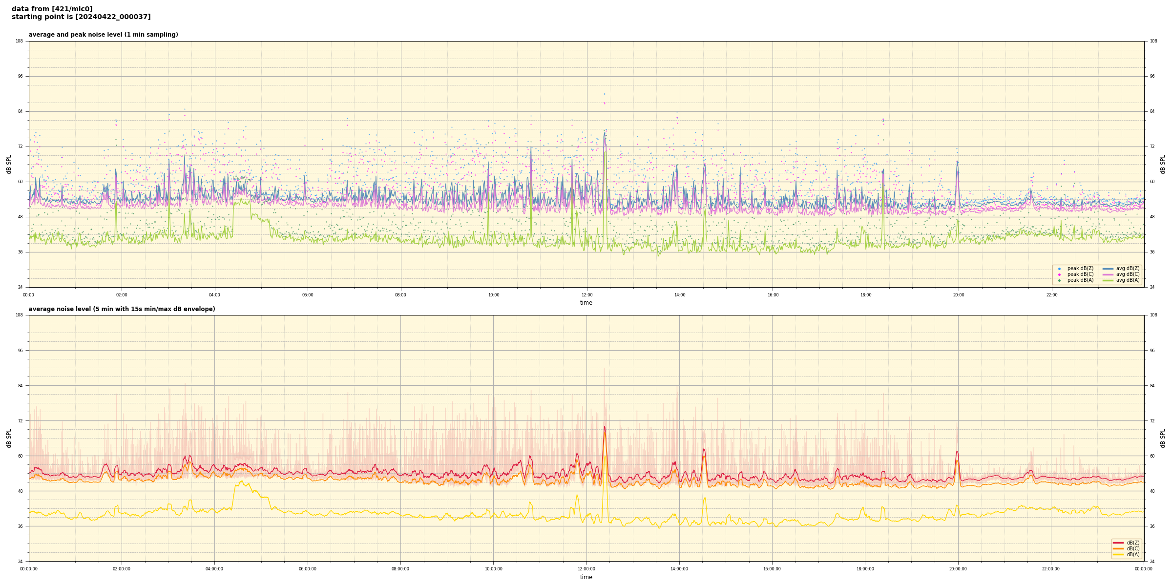
Task: Click the 96 tick on top chart's left axis
Action: click(20, 76)
